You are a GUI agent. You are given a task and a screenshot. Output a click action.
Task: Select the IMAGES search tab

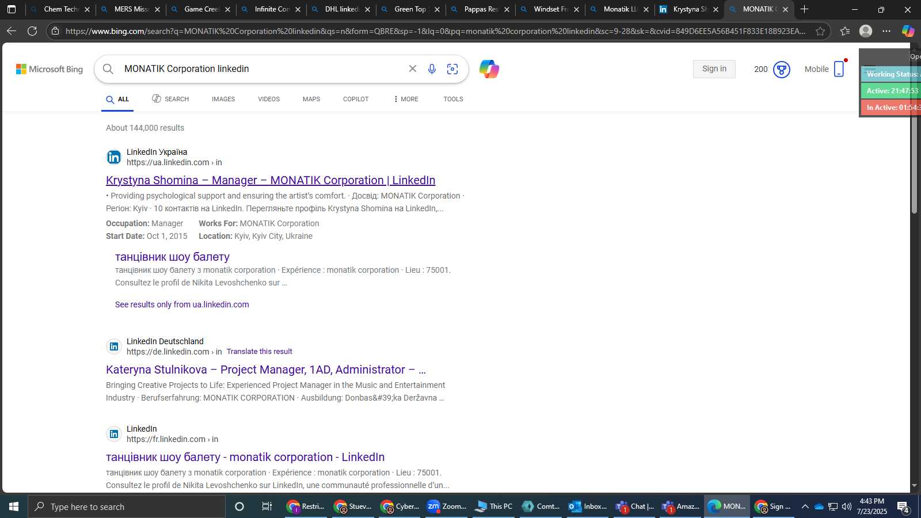223,99
